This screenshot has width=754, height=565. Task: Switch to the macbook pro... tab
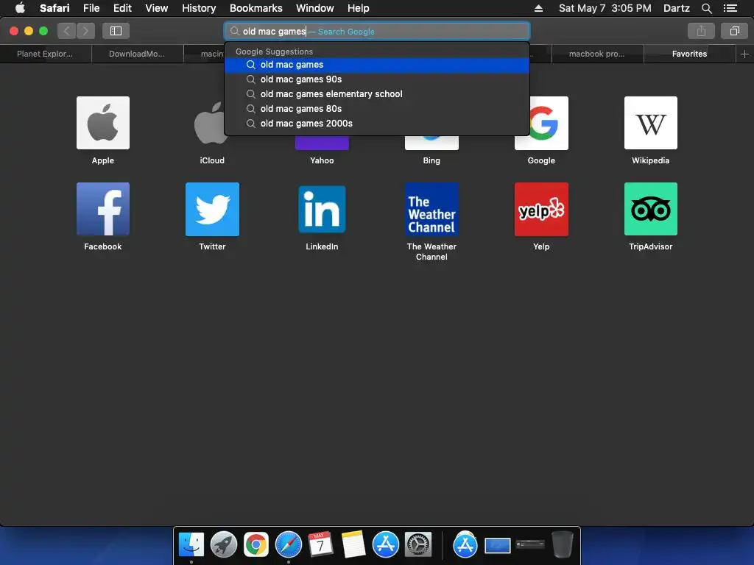(596, 54)
